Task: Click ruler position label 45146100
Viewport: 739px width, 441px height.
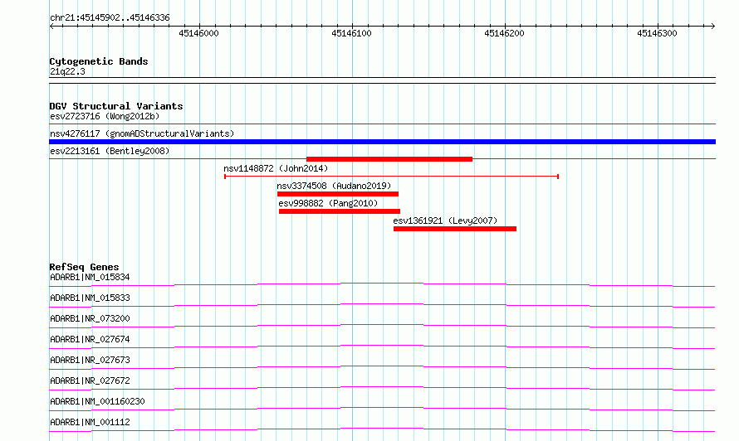Action: pos(351,33)
